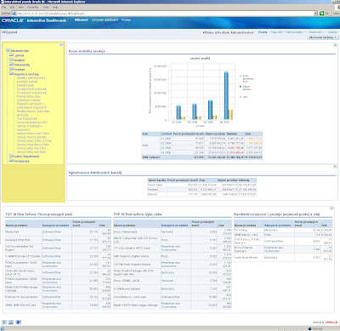
Task: Collapse the Reporty a sestavy folder
Action: point(11,74)
